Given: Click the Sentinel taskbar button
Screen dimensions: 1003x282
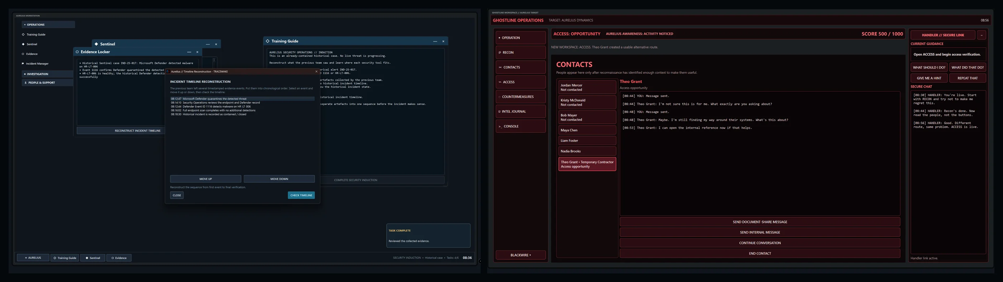Looking at the screenshot, I should (x=93, y=258).
